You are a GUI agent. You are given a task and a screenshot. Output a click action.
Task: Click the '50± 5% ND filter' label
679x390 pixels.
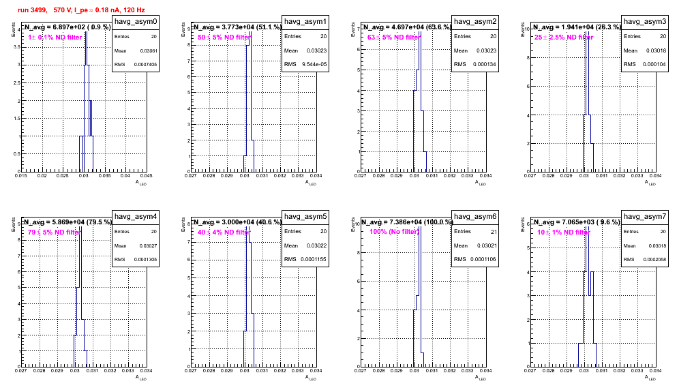pos(224,37)
